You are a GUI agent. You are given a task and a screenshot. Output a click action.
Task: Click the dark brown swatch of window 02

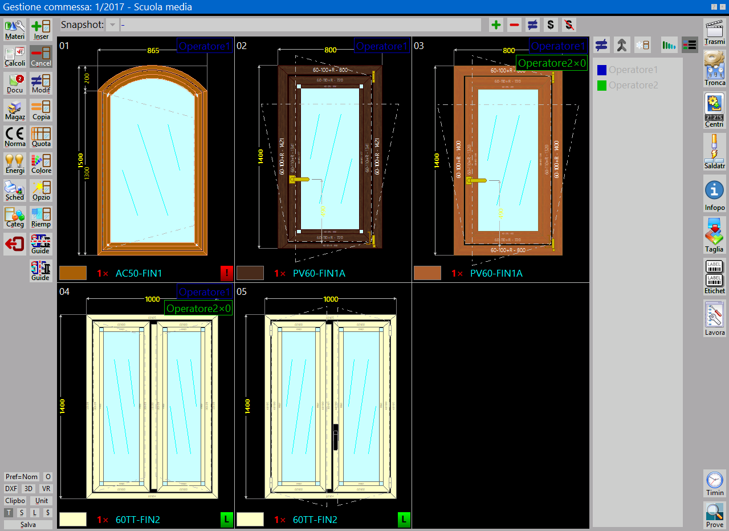250,273
